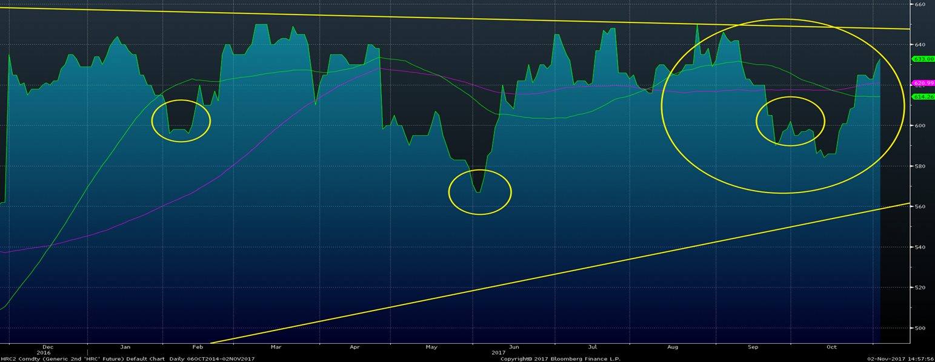Click the green 614.26 moving average tag

click(x=923, y=97)
